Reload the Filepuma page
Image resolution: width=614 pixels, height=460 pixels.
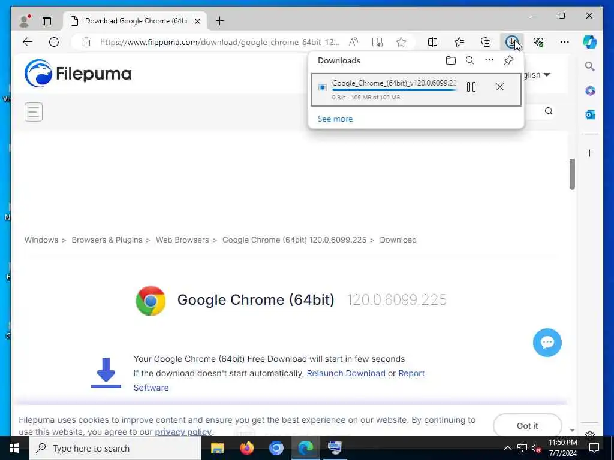54,42
